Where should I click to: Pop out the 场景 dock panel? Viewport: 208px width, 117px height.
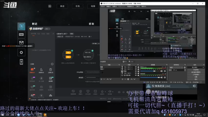(x=119, y=65)
